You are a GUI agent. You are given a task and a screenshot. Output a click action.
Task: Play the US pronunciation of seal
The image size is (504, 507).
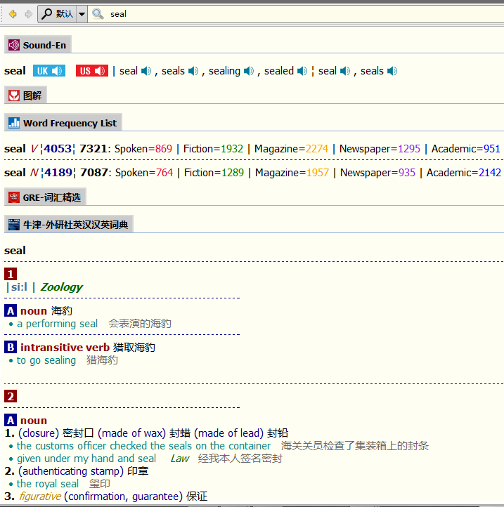click(92, 71)
